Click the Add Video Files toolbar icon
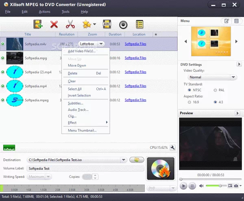244x201 pixels. (38, 24)
